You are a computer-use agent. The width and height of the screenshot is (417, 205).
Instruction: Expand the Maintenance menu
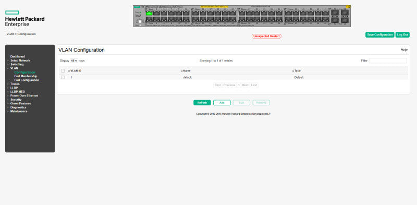(x=19, y=111)
